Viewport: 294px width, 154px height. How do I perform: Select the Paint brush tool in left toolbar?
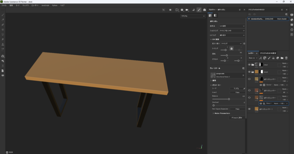click(x=3, y=15)
